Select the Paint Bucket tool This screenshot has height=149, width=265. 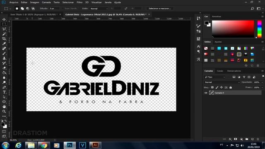[4, 73]
